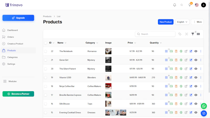Open variants grid icon for The Notebook
Screen dimensions: 210x118
point(166,51)
